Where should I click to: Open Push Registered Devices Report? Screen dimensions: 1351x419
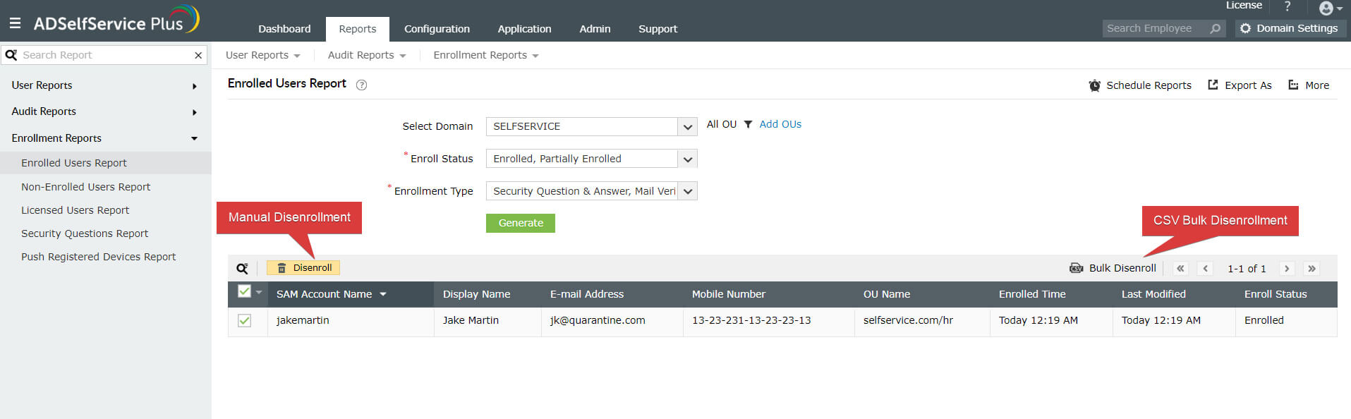coord(98,257)
